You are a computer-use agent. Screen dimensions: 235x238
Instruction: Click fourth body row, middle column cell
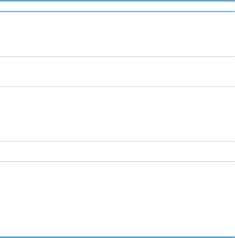[x=84, y=151]
